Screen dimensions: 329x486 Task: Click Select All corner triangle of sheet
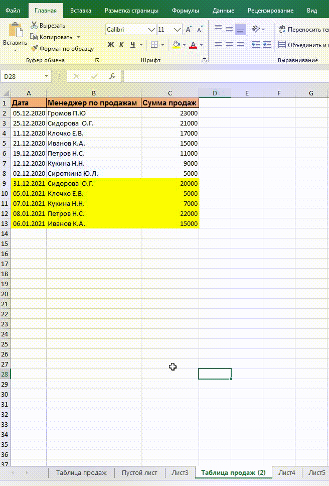6,93
